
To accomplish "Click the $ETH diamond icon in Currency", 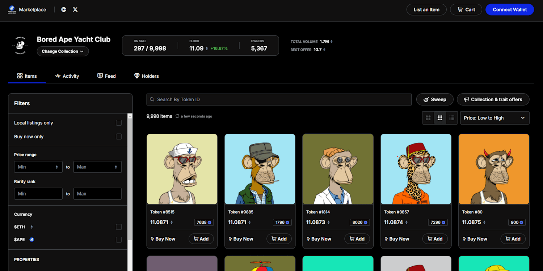I will tap(31, 227).
